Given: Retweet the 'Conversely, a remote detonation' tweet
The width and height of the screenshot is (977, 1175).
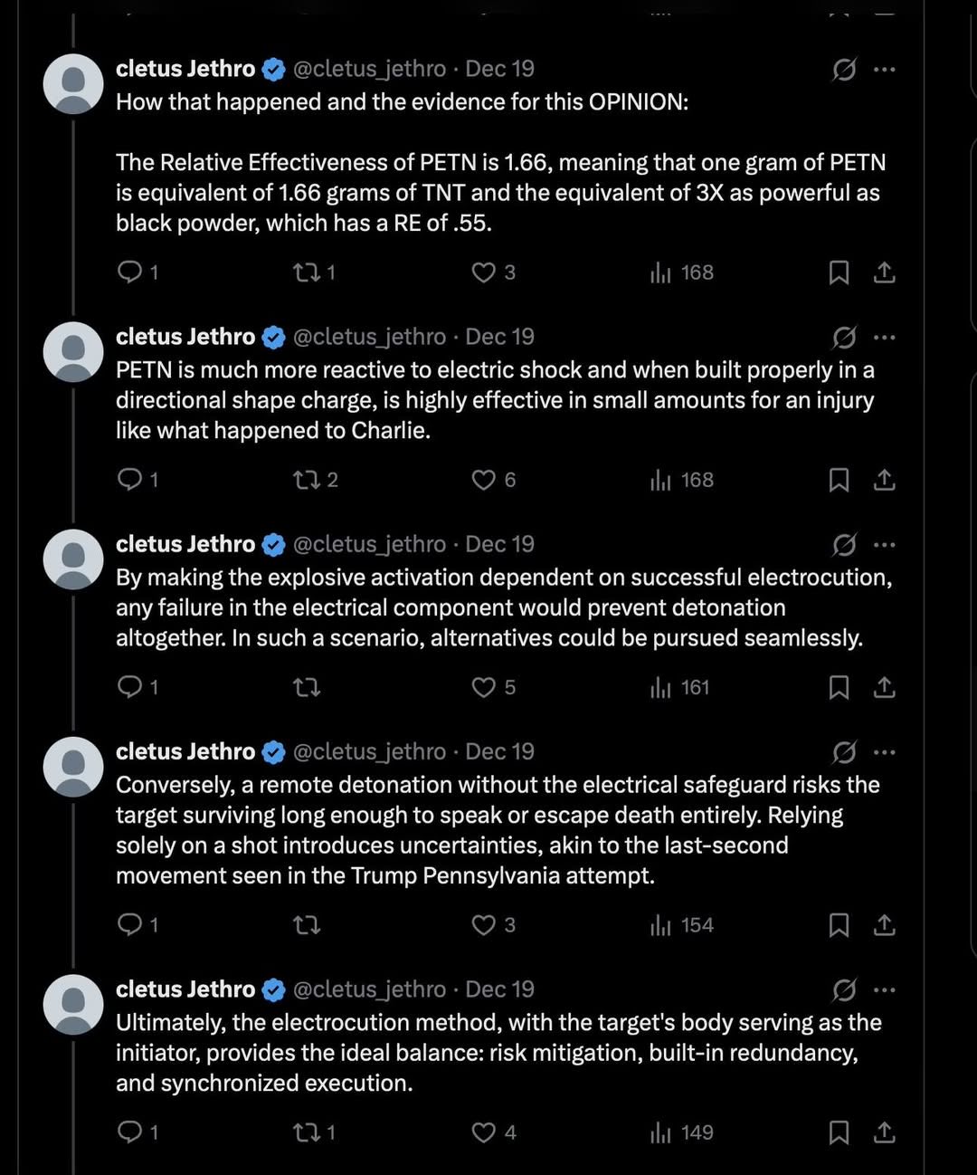Looking at the screenshot, I should 307,924.
